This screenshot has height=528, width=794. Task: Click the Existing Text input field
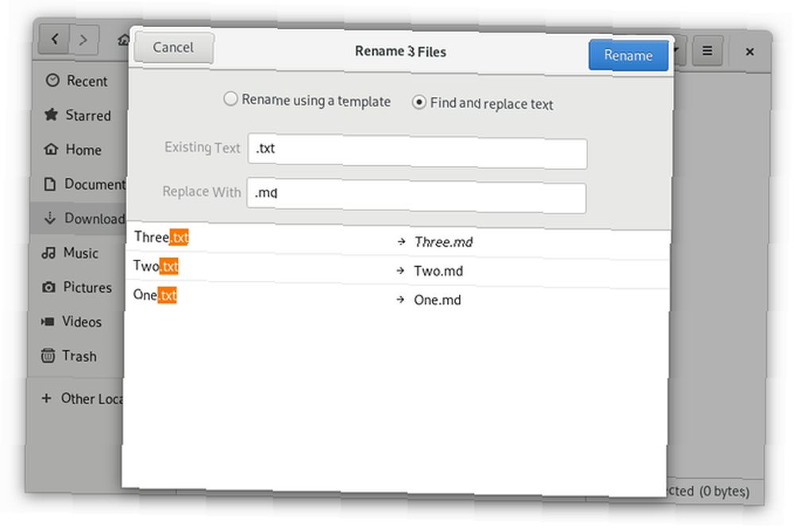[x=418, y=151]
